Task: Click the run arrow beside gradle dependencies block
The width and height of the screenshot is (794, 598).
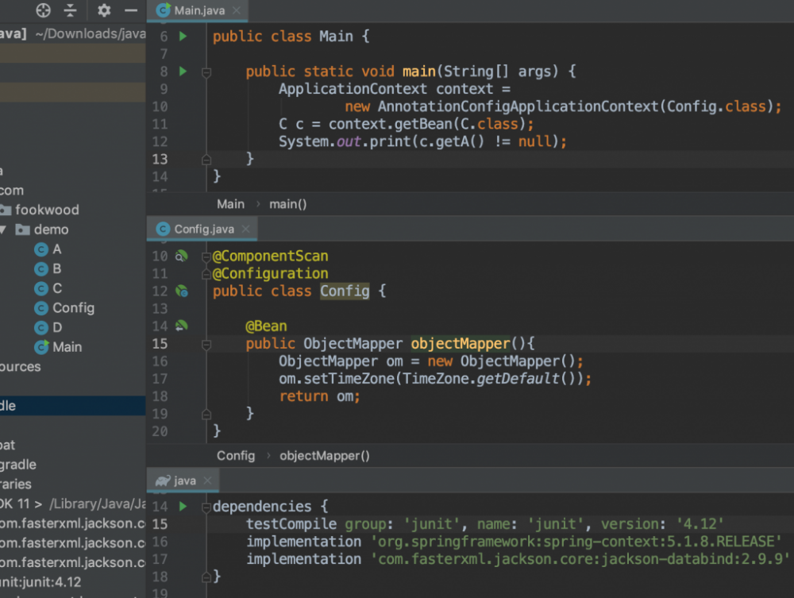Action: click(183, 507)
